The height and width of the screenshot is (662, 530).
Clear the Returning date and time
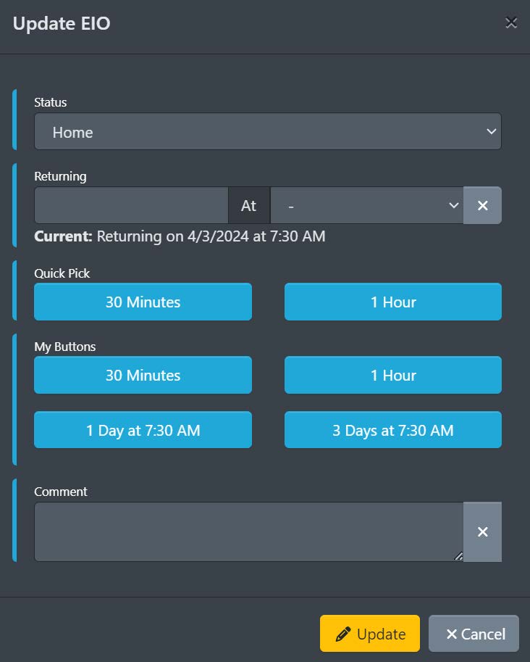coord(482,206)
